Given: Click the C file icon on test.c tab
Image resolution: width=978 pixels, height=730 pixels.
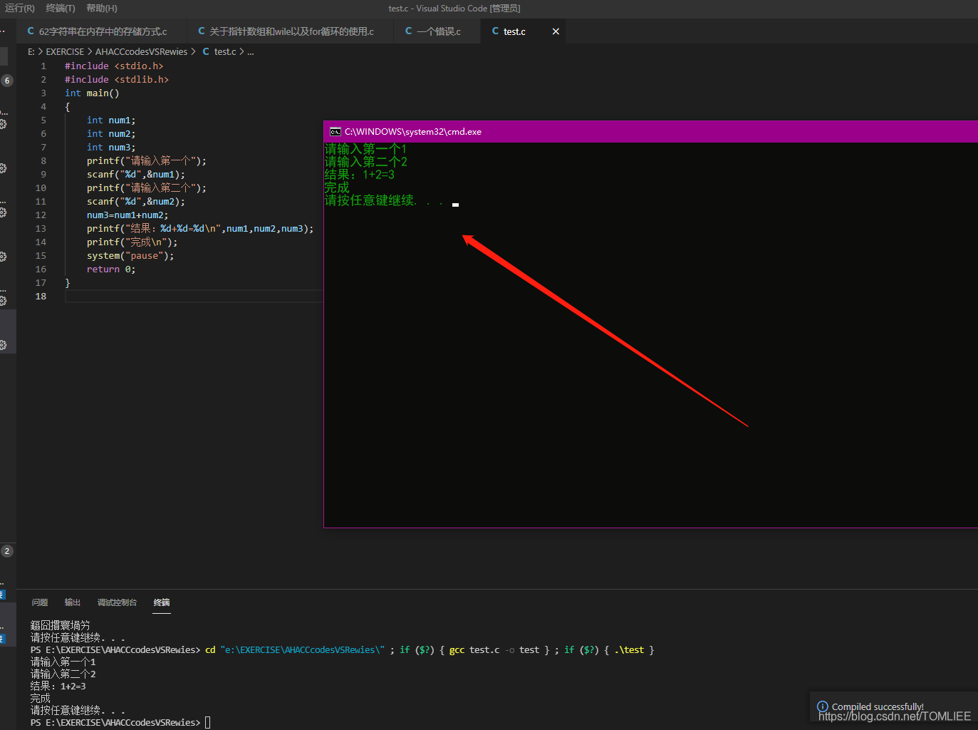Looking at the screenshot, I should 495,31.
